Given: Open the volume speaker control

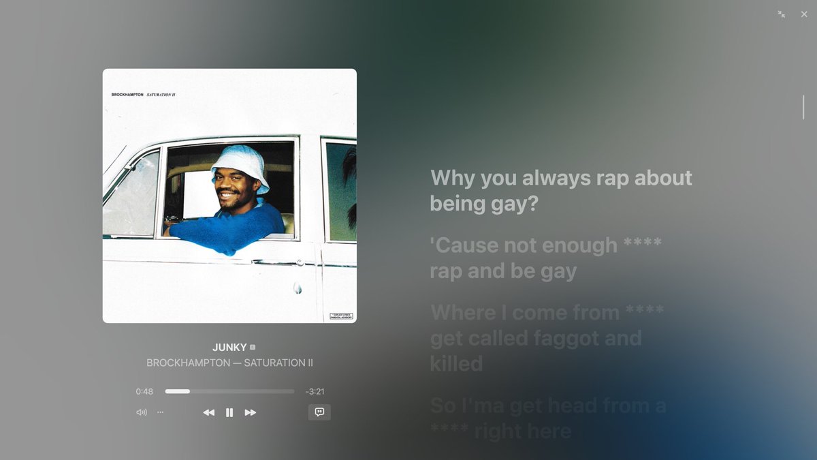Looking at the screenshot, I should (142, 412).
